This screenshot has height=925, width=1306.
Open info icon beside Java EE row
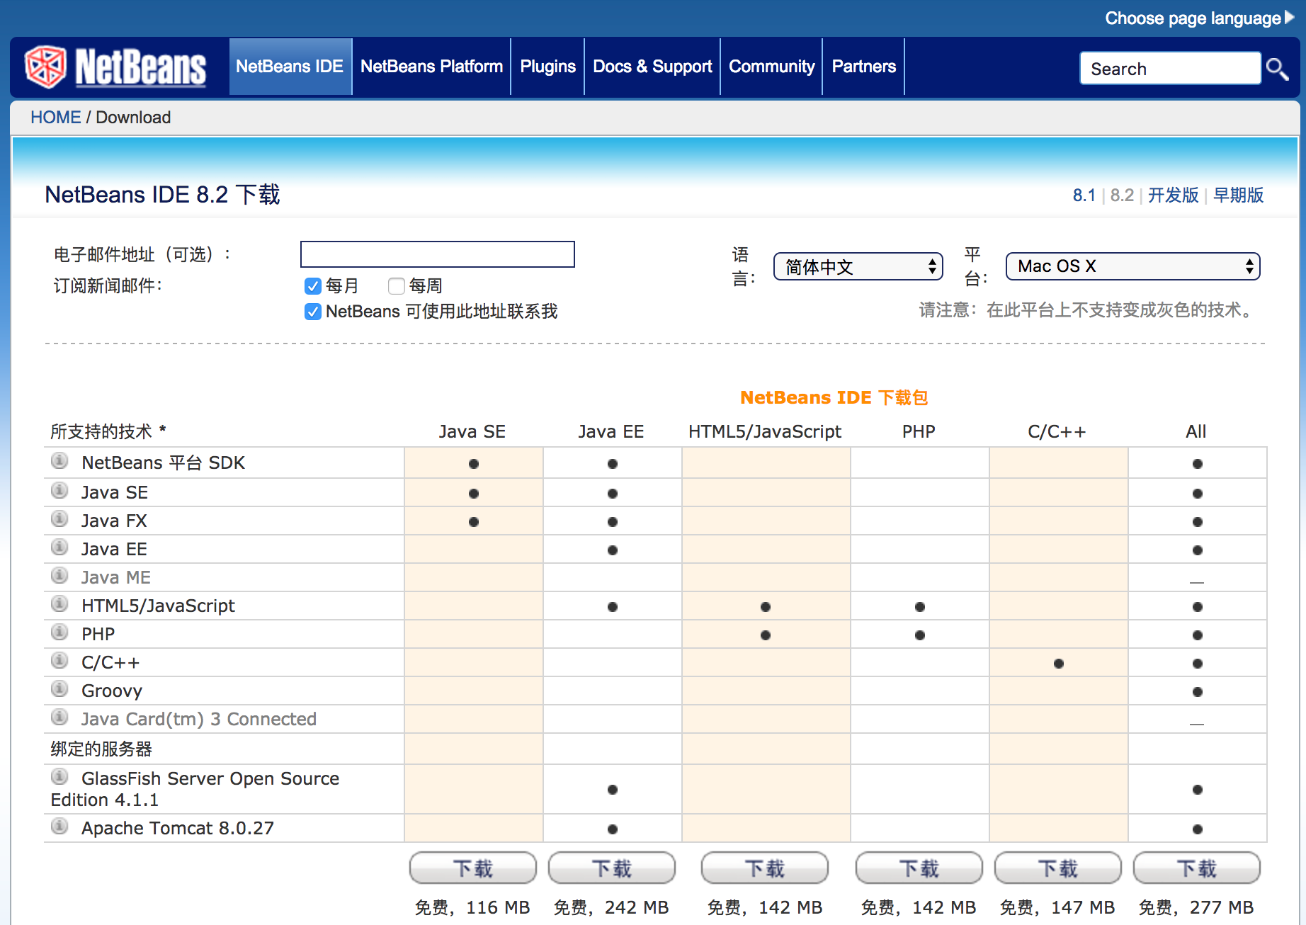point(60,547)
